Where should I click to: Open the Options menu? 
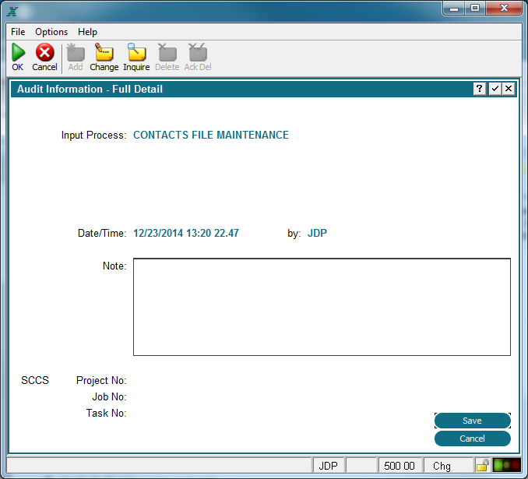(51, 32)
